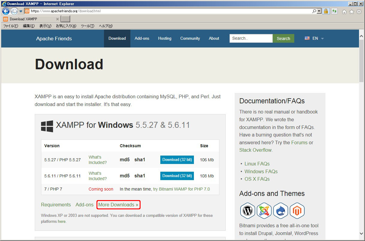Viewport: 365px width, 241px height.
Task: Open the IE Tools gear icon
Action: point(359,12)
